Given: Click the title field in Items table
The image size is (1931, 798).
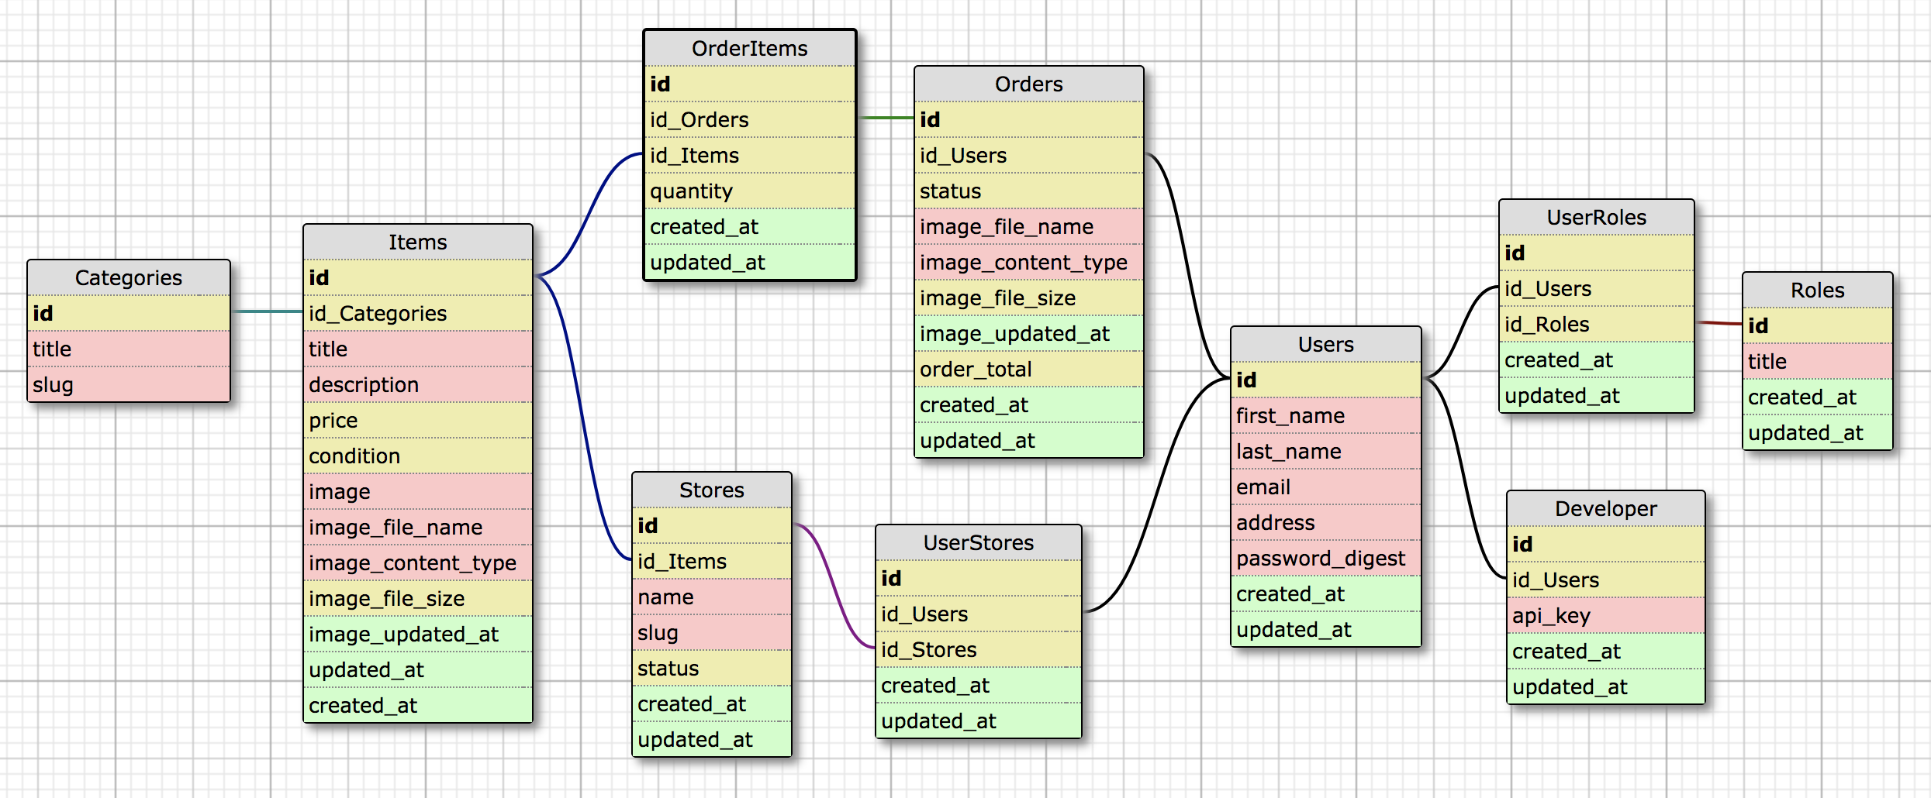Looking at the screenshot, I should (418, 349).
